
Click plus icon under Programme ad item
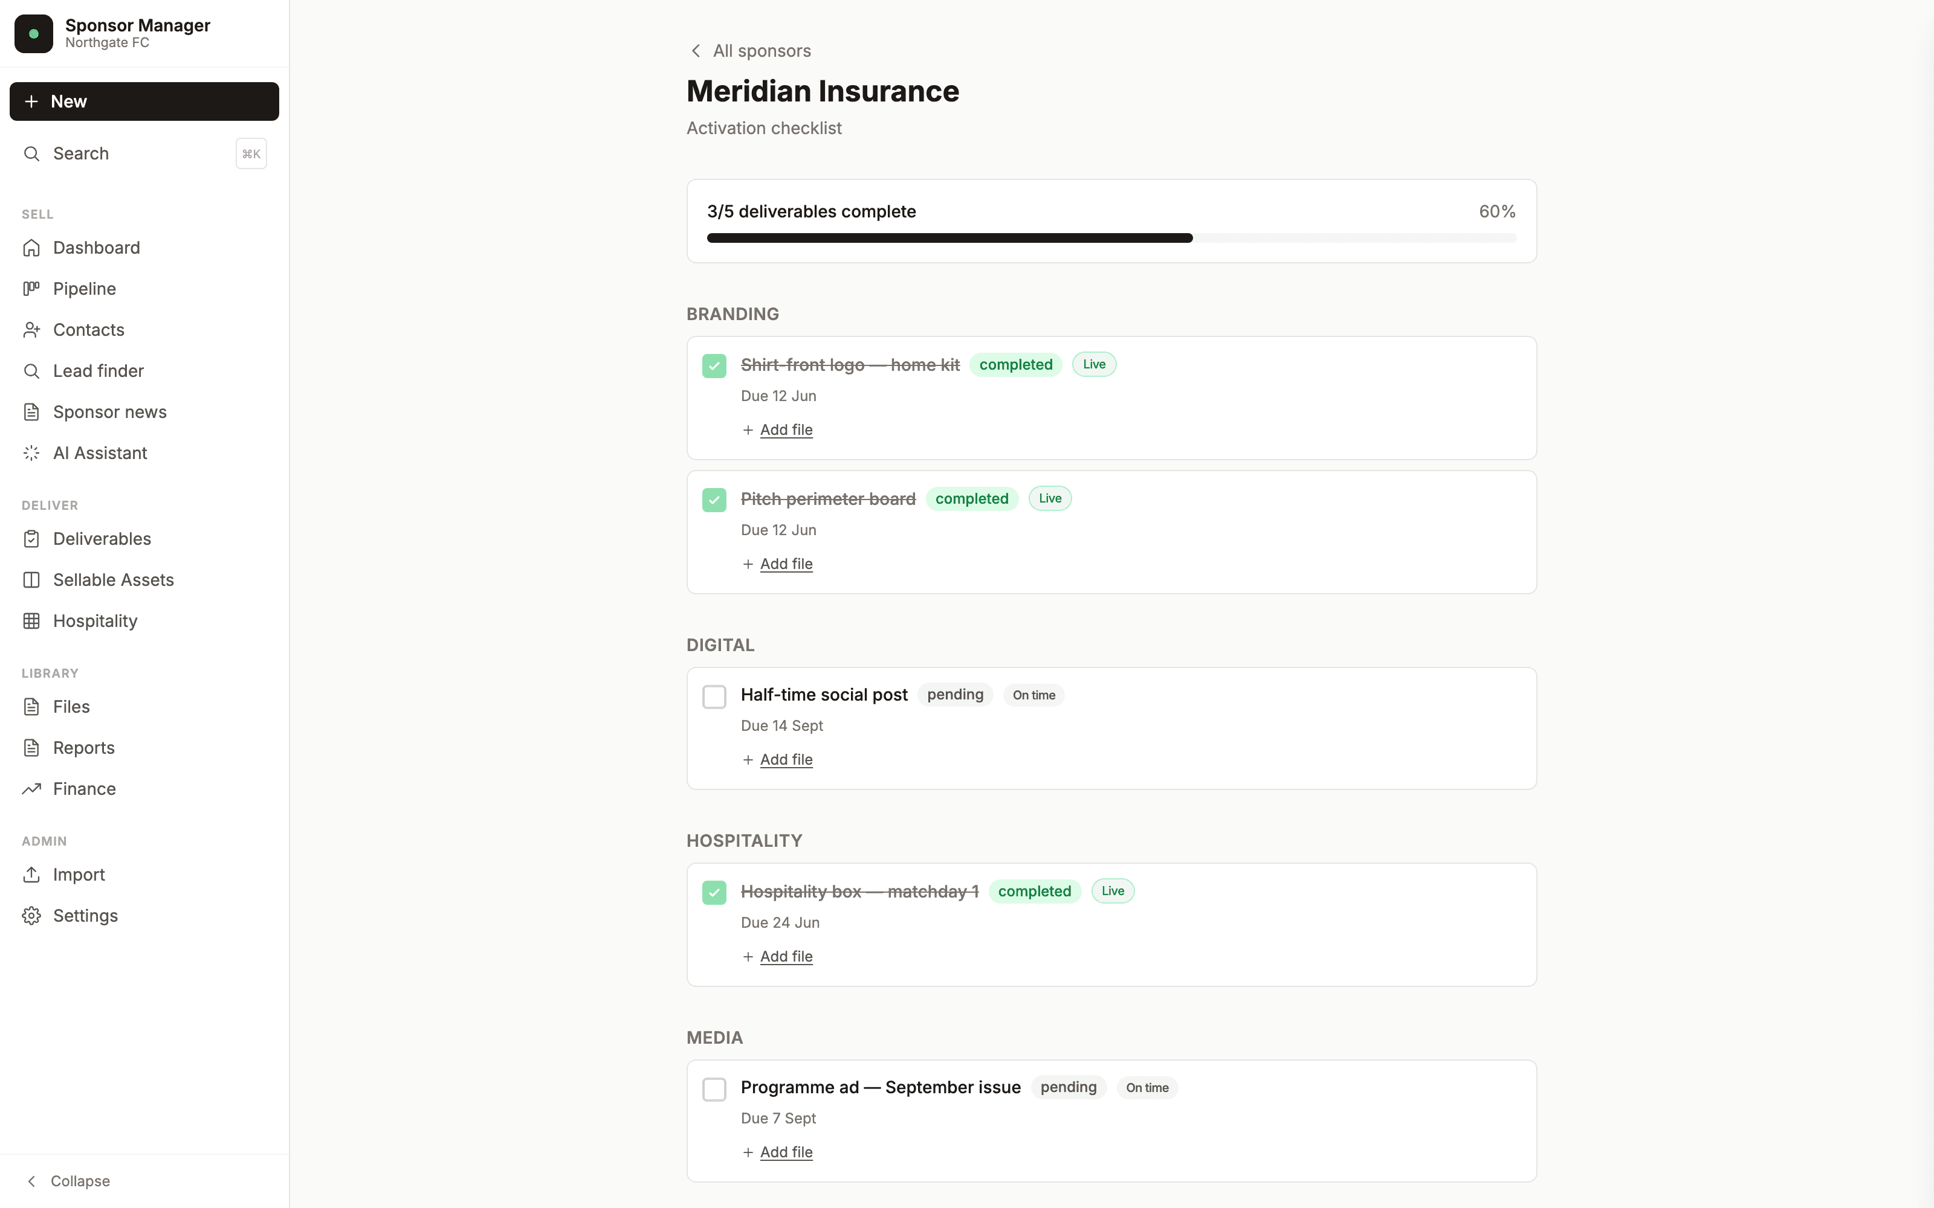748,1152
